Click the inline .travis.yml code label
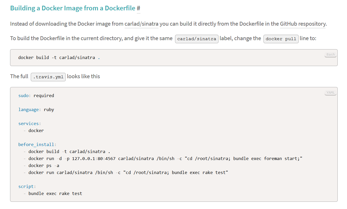The width and height of the screenshot is (347, 209). click(48, 77)
